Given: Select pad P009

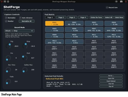Looking at the screenshot, I should (54, 36).
